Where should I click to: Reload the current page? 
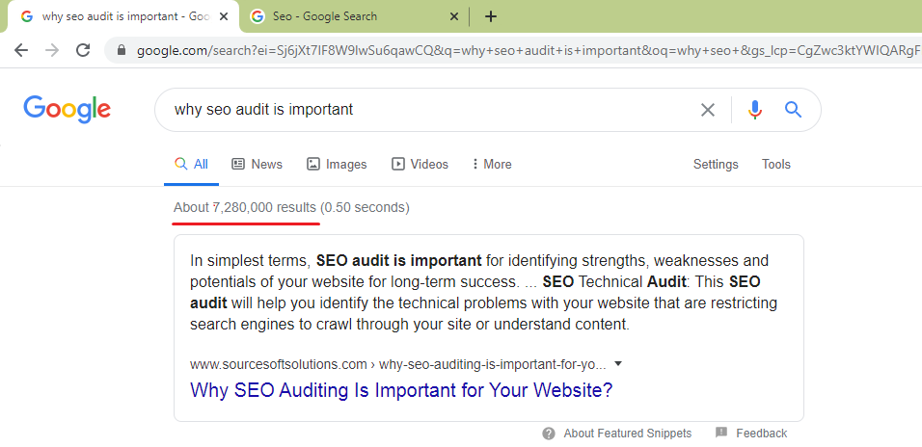83,50
